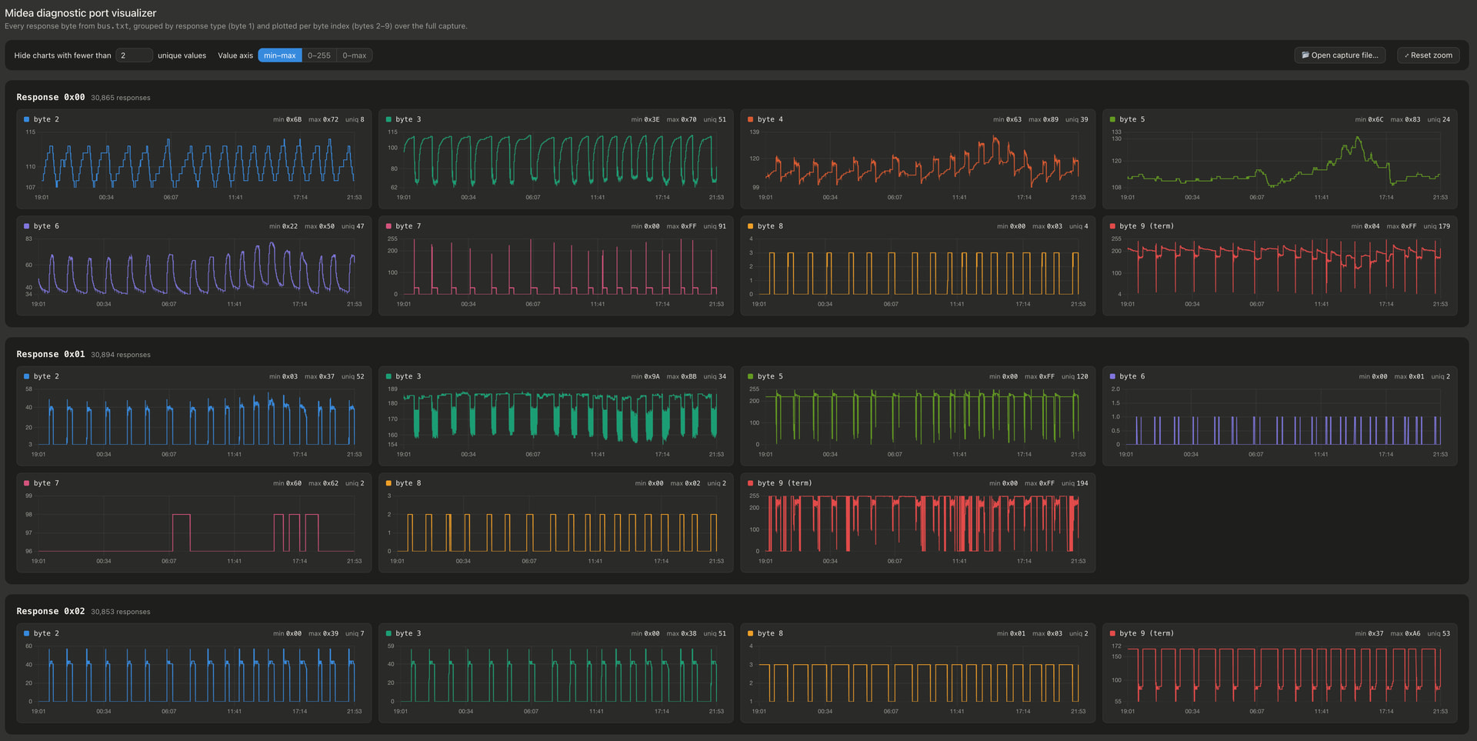Screen dimensions: 1477x741
Task: Click the byte 8 plot in Response 0x02
Action: [918, 679]
